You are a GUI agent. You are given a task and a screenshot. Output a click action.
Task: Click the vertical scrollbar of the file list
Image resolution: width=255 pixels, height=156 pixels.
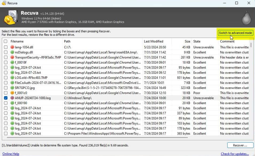click(251, 45)
